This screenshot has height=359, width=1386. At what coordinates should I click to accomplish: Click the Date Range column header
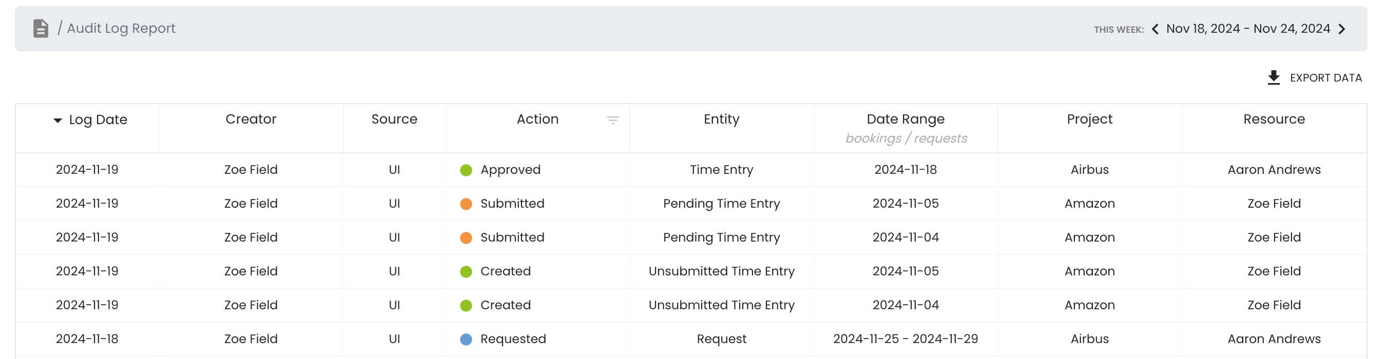(x=906, y=119)
